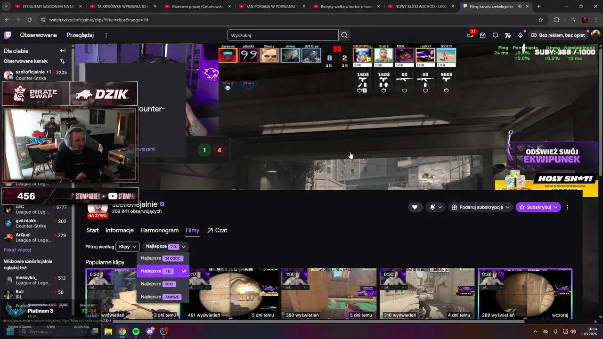Open Buli IRL channel in sidebar
603x339 pixels.
pos(35,294)
